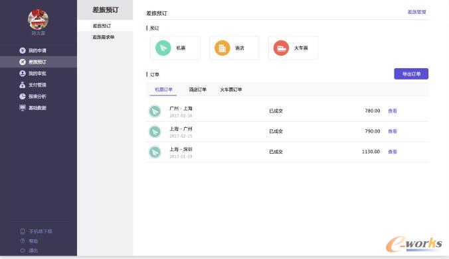The height and width of the screenshot is (259, 449).
Task: Select 差旅需求单 in the secondary menu
Action: (x=104, y=37)
